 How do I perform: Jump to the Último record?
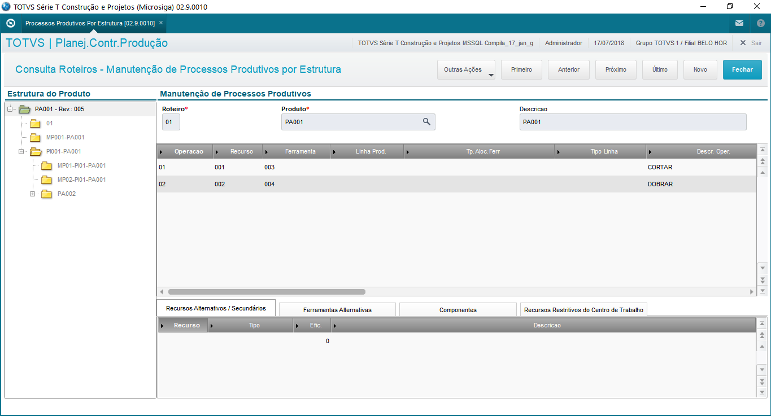pyautogui.click(x=660, y=69)
